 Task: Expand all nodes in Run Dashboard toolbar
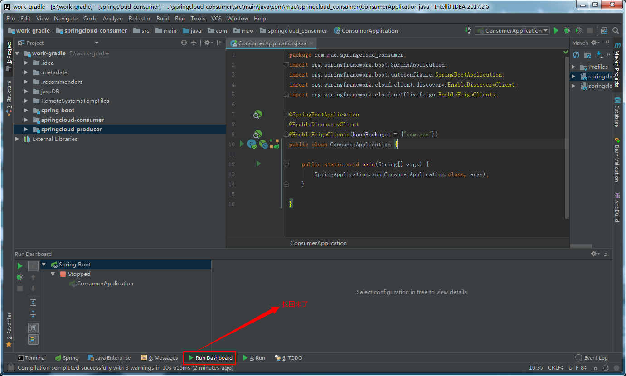pos(33,302)
